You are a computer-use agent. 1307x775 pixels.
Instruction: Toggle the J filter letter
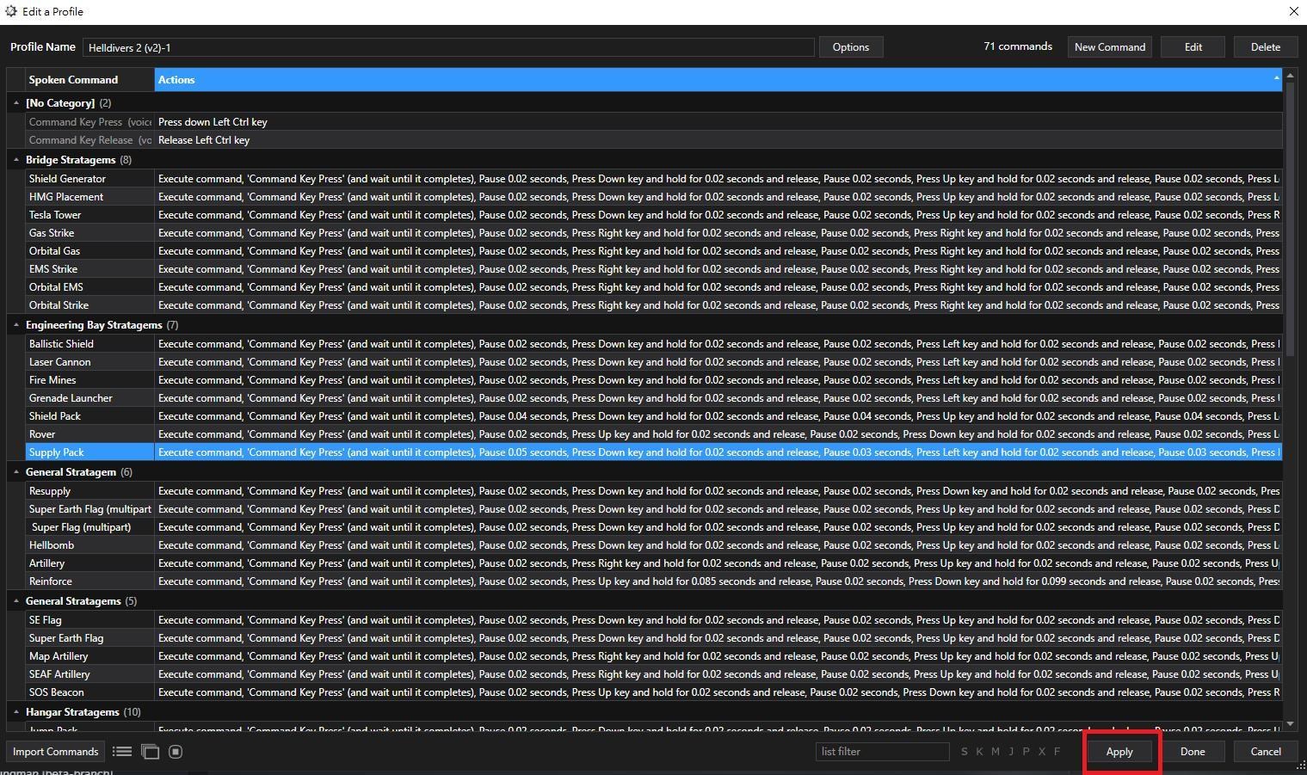point(1011,752)
